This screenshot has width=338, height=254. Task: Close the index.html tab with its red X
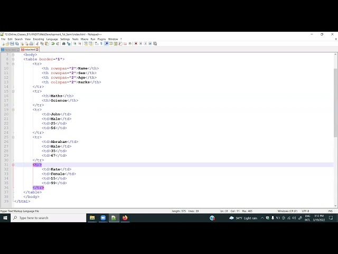click(x=37, y=50)
